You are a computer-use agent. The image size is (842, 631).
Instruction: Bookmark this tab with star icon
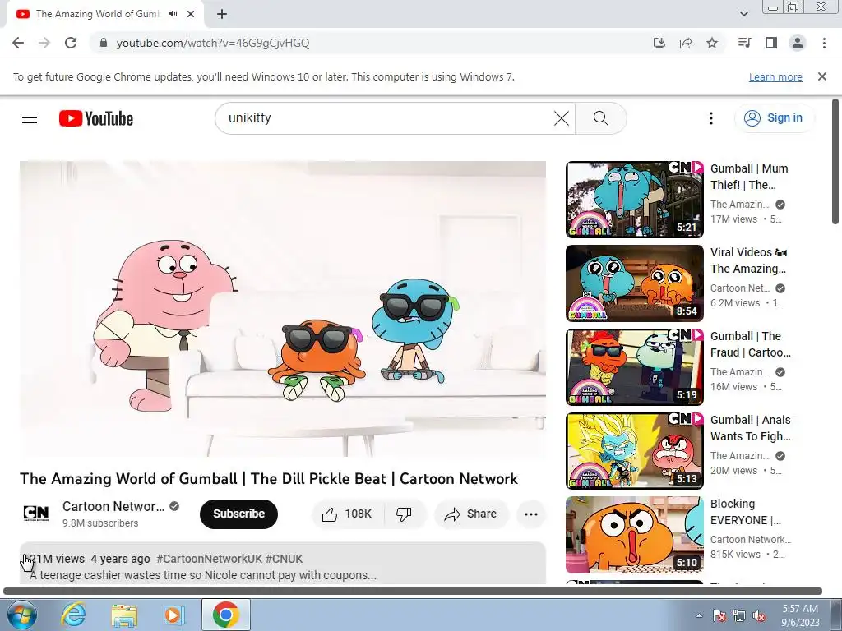(x=712, y=43)
